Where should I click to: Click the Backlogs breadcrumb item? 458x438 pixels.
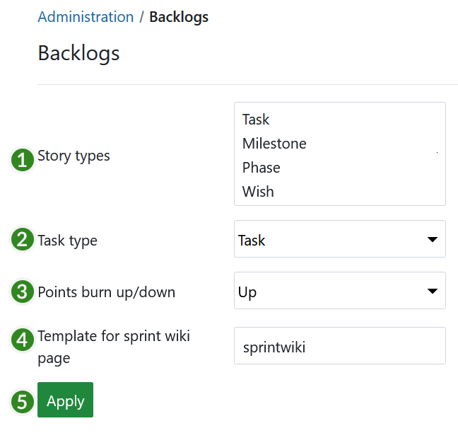(x=179, y=17)
